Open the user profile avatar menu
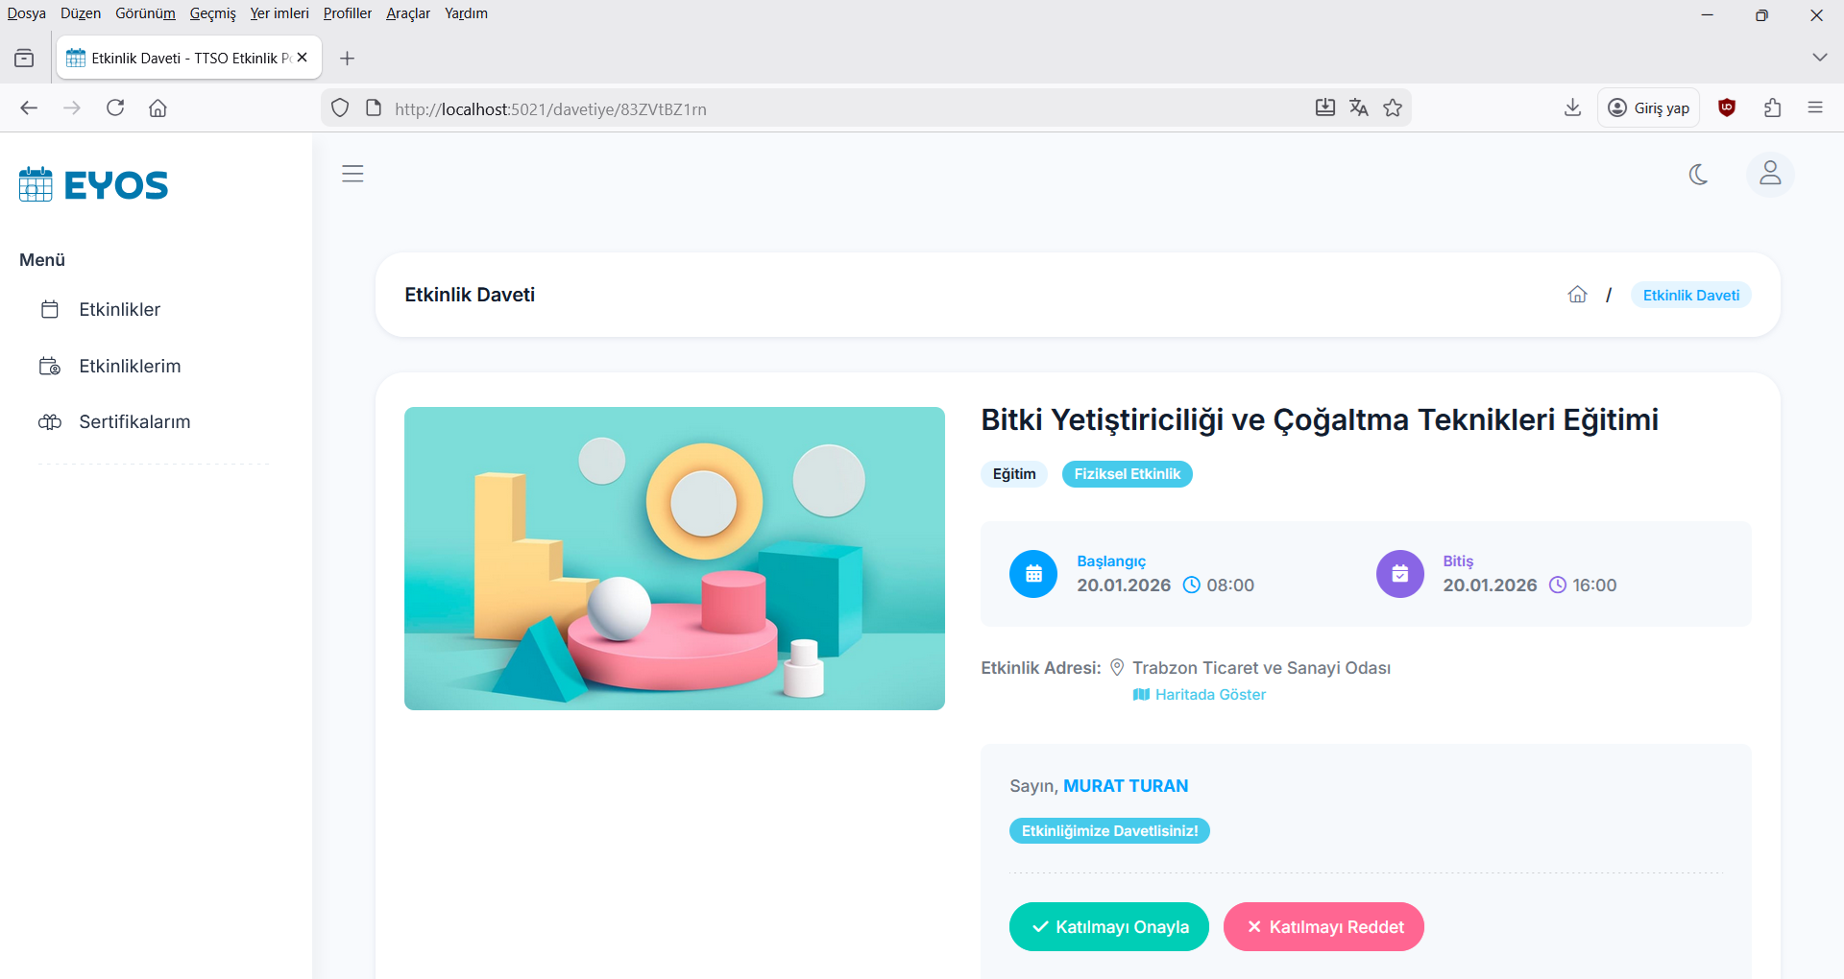Image resolution: width=1844 pixels, height=979 pixels. (1769, 175)
